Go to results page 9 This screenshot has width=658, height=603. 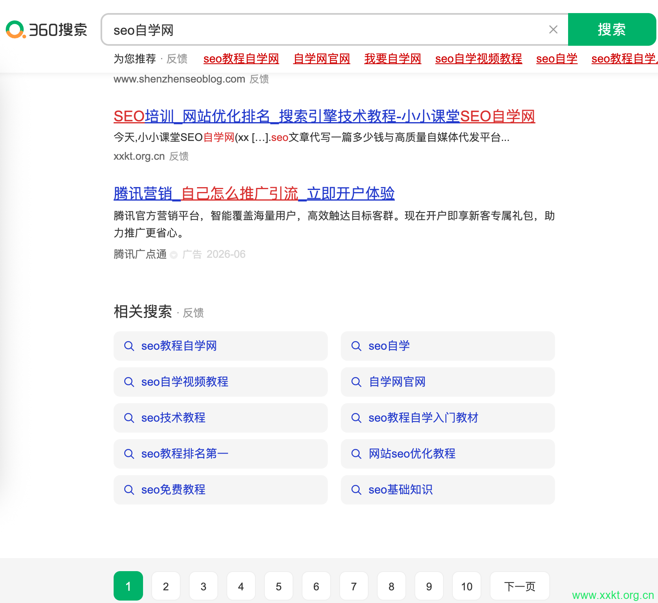point(429,586)
